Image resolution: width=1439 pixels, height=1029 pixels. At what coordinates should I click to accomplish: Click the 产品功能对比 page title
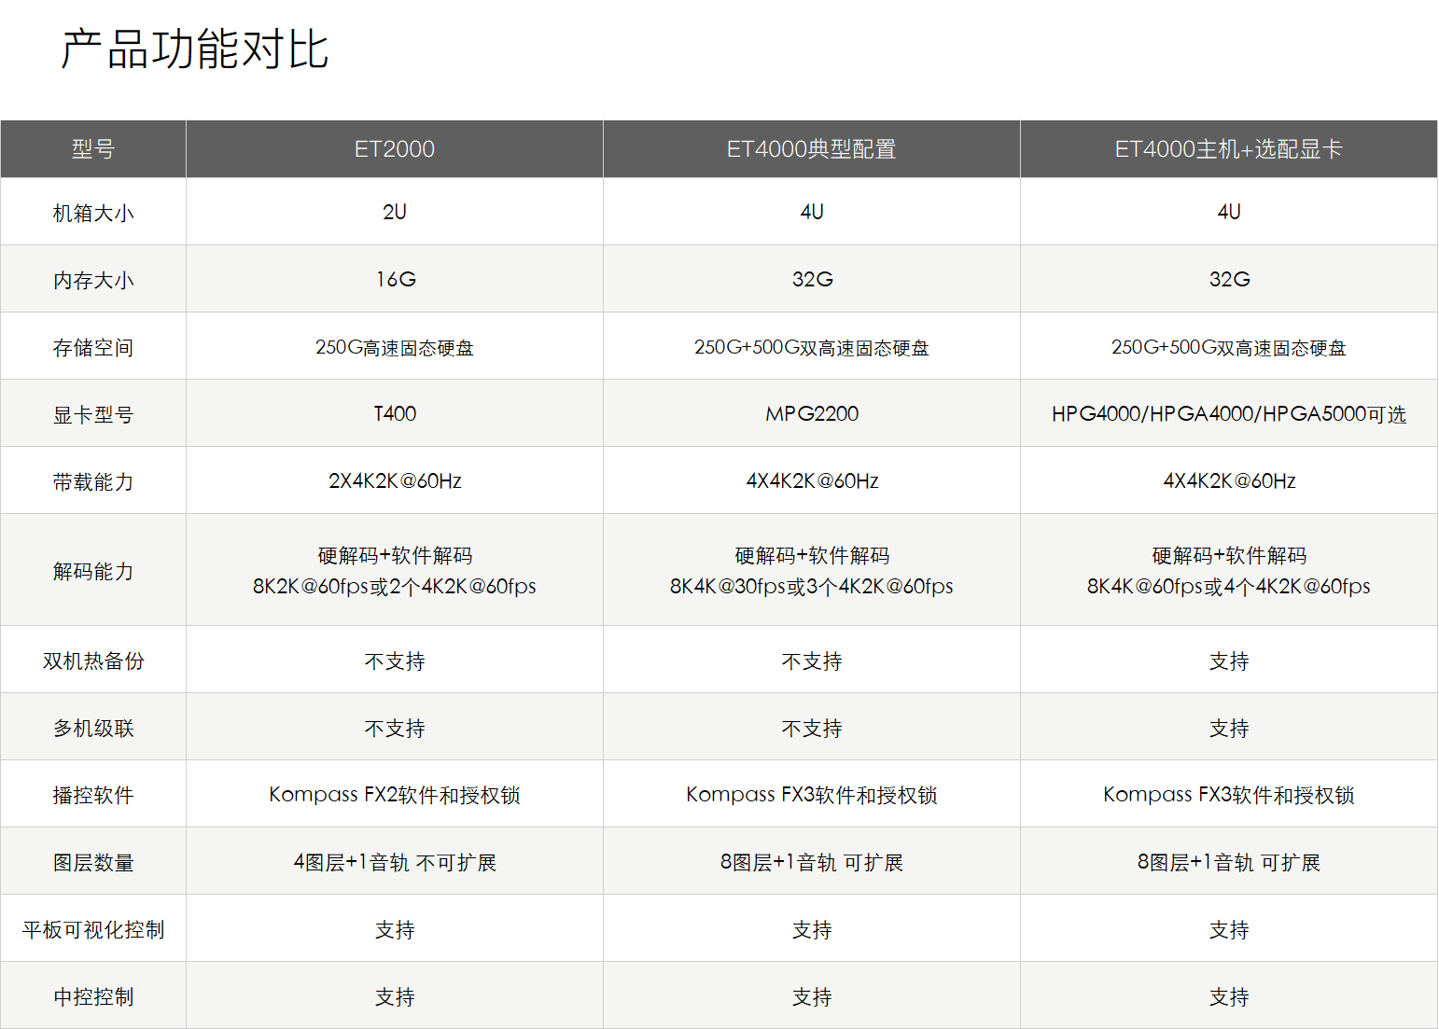(195, 49)
